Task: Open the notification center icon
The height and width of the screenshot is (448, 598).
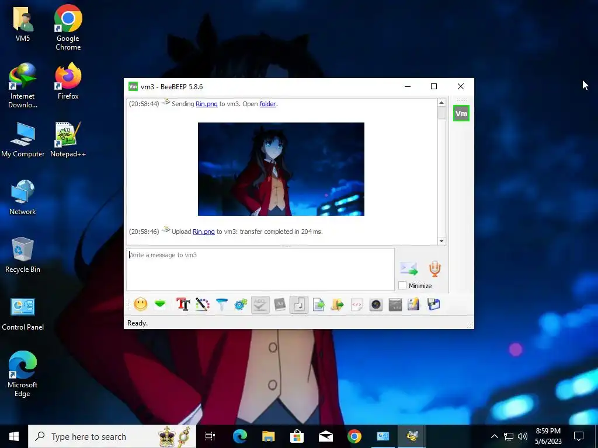Action: [579, 436]
